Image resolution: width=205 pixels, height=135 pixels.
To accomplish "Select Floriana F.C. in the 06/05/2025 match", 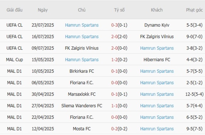I will [82, 83].
